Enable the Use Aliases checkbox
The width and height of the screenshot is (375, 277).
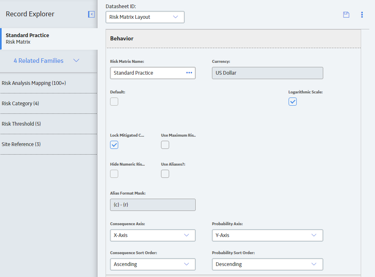coord(165,174)
